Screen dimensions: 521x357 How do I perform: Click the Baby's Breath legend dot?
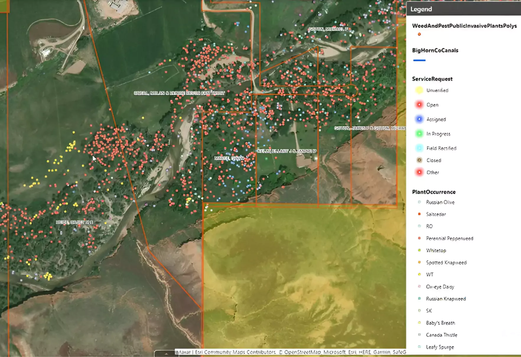click(x=419, y=323)
